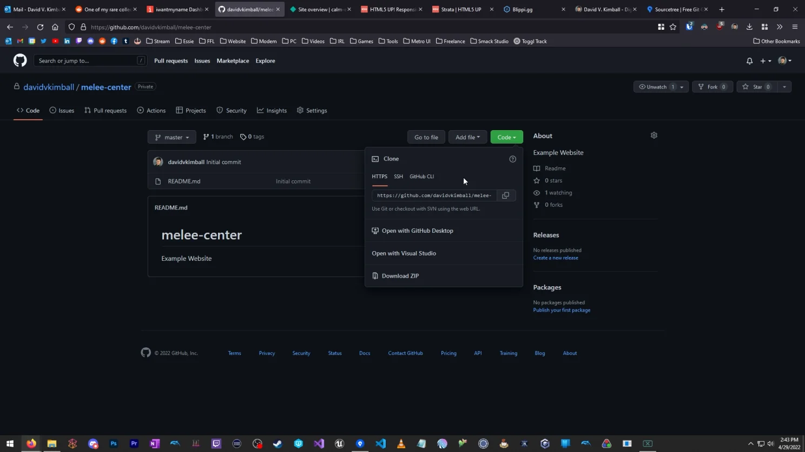Click the About section settings gear
The height and width of the screenshot is (452, 805).
653,135
